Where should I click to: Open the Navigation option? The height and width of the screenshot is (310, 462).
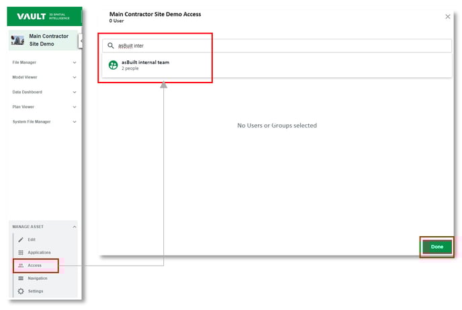tap(38, 278)
